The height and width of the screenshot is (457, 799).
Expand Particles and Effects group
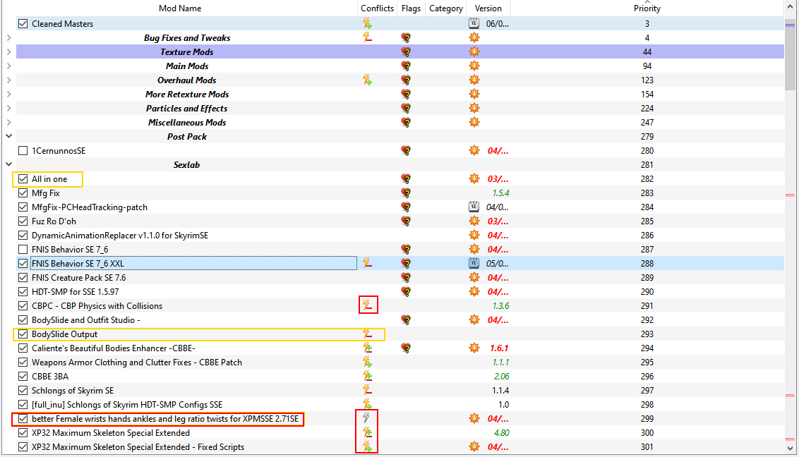[8, 109]
